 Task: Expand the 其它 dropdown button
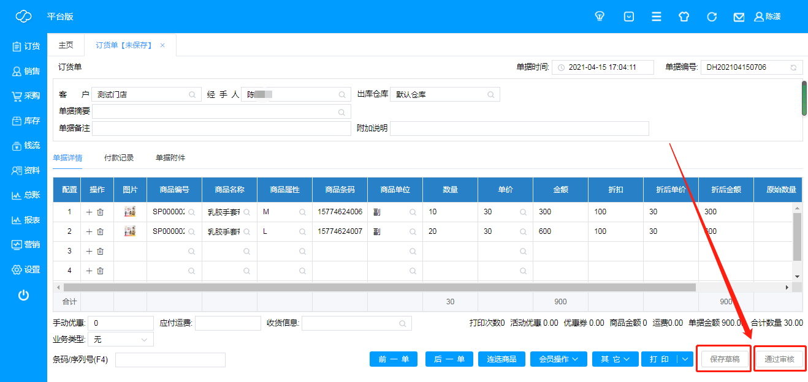[616, 359]
